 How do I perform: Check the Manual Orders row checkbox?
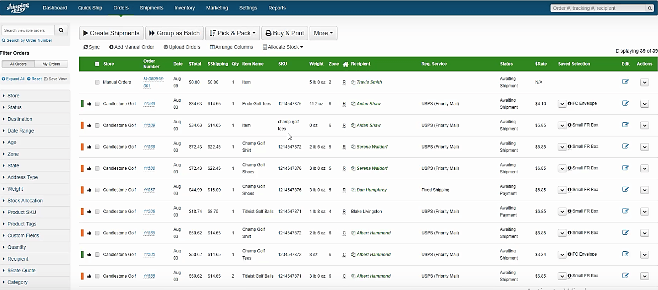click(97, 82)
